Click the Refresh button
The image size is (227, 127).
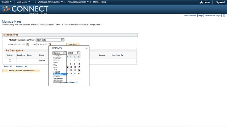point(73,44)
